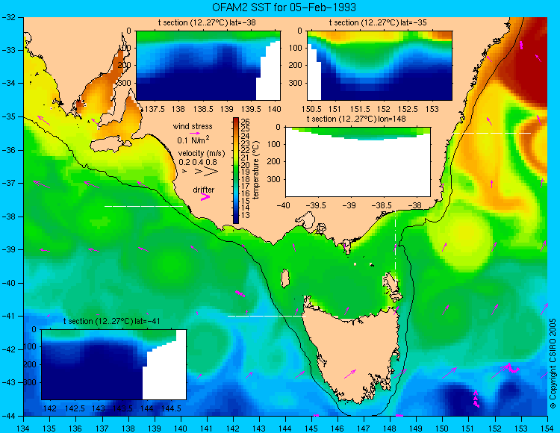This screenshot has height=433, width=560.
Task: Click the temperature color bar at 26
Action: point(236,122)
